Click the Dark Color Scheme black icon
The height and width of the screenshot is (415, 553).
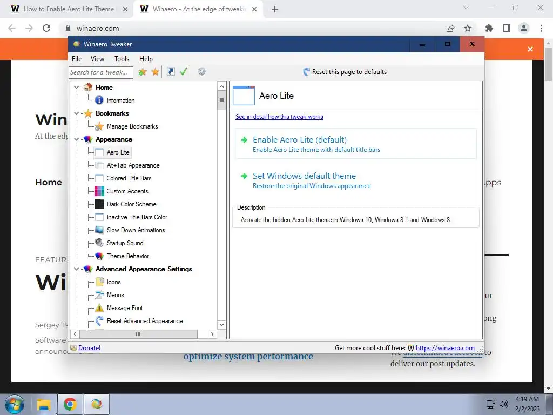click(x=99, y=204)
